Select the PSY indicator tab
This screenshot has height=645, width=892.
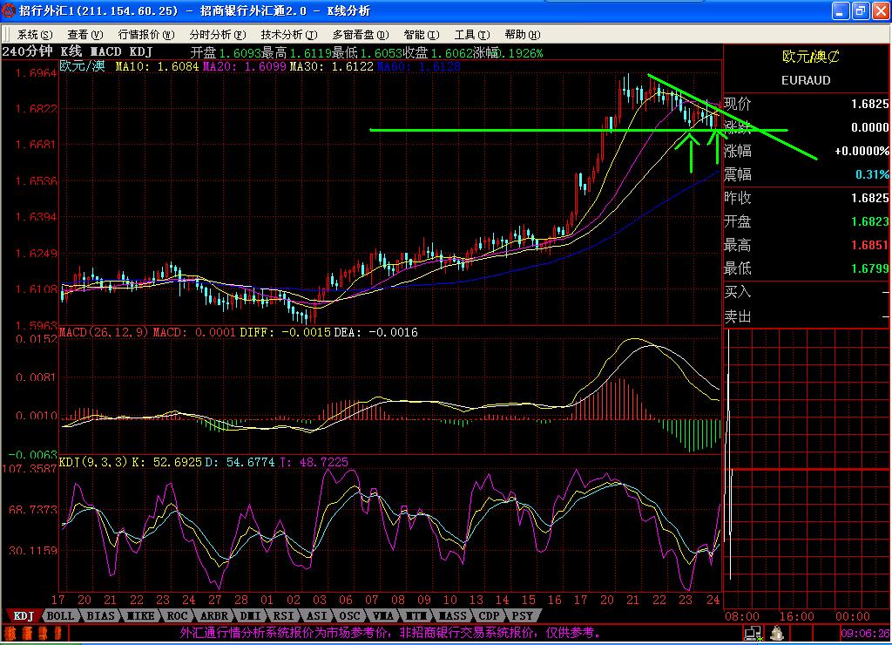point(522,615)
